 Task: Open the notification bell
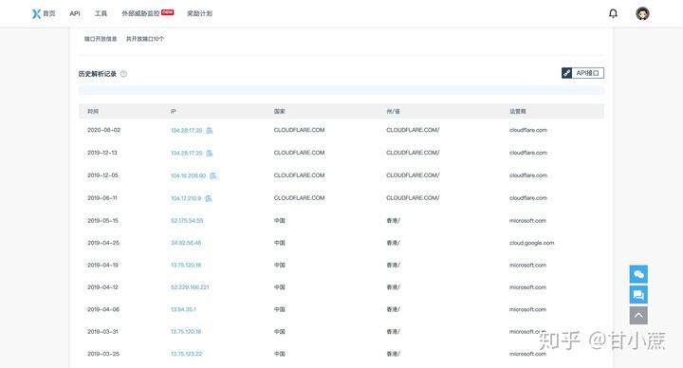[x=613, y=13]
